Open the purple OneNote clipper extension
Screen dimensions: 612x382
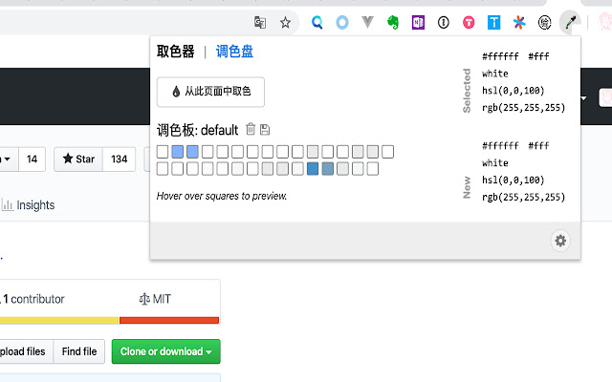418,22
